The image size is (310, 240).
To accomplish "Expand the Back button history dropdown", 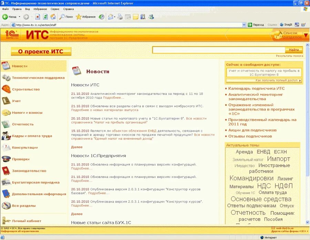I will 19,17.
